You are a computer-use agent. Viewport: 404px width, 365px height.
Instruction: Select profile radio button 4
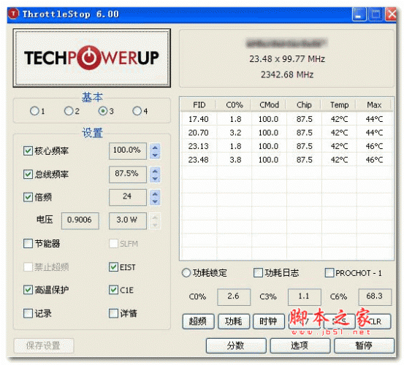(137, 111)
